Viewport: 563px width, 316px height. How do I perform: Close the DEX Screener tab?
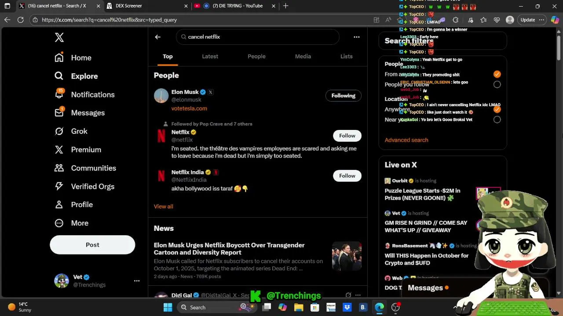coord(186,6)
